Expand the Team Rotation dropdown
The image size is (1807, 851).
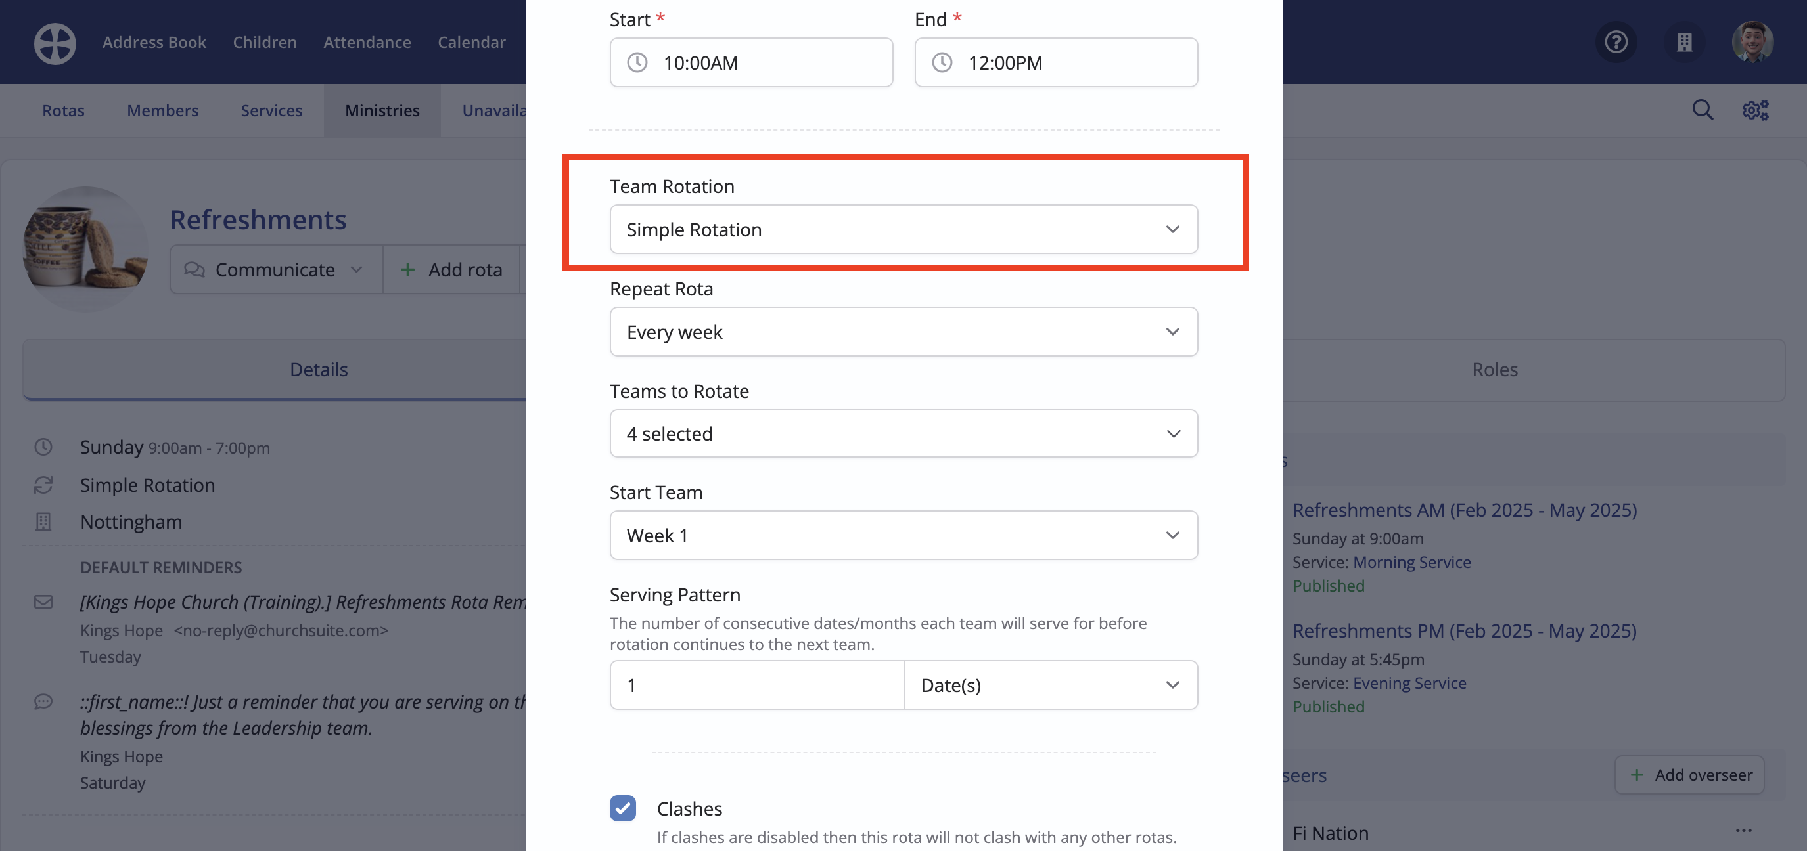click(x=903, y=229)
